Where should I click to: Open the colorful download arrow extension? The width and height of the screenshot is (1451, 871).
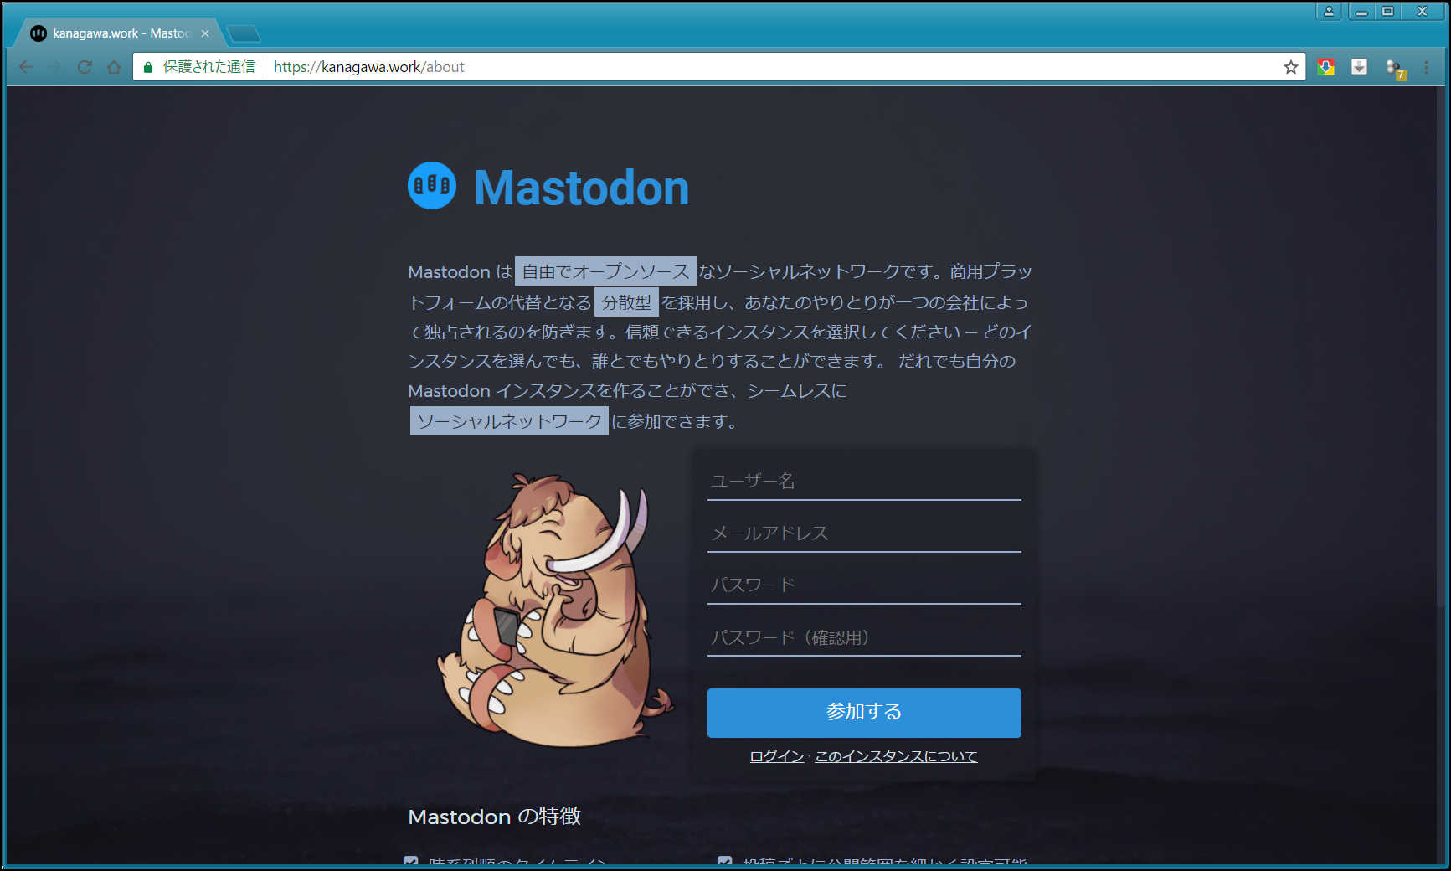click(x=1325, y=67)
